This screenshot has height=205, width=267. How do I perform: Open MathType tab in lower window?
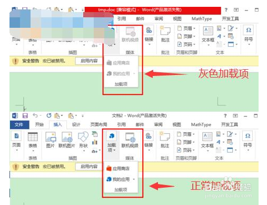201,124
